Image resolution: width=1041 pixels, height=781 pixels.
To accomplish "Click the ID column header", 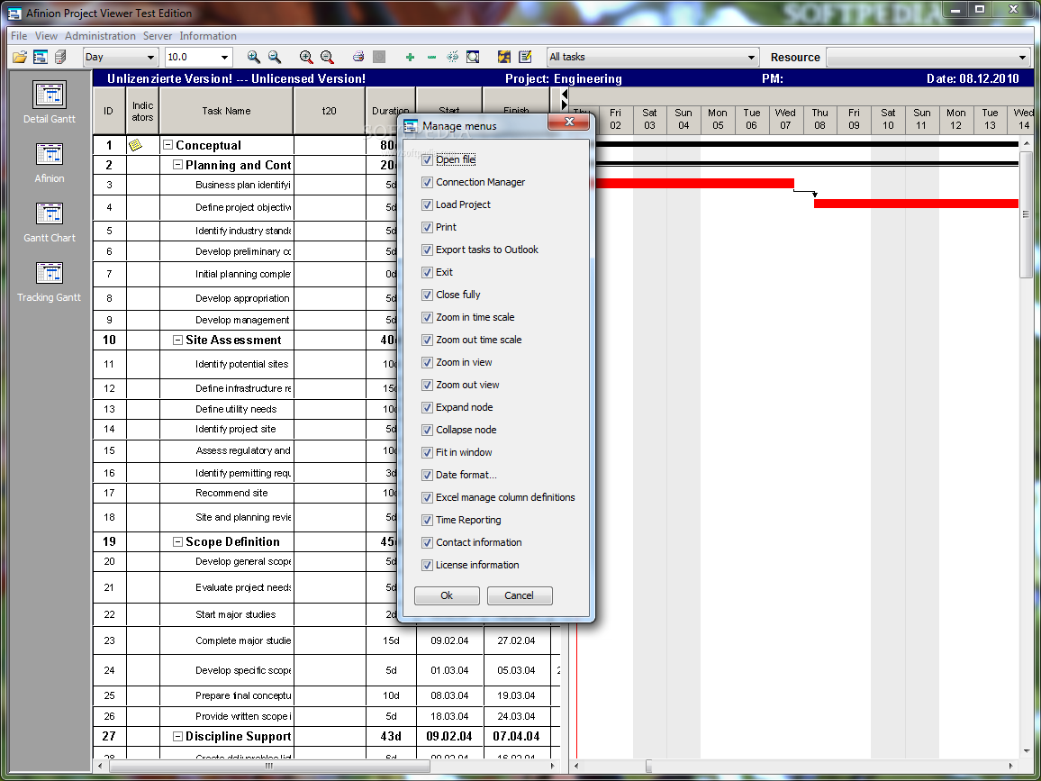I will pyautogui.click(x=108, y=111).
